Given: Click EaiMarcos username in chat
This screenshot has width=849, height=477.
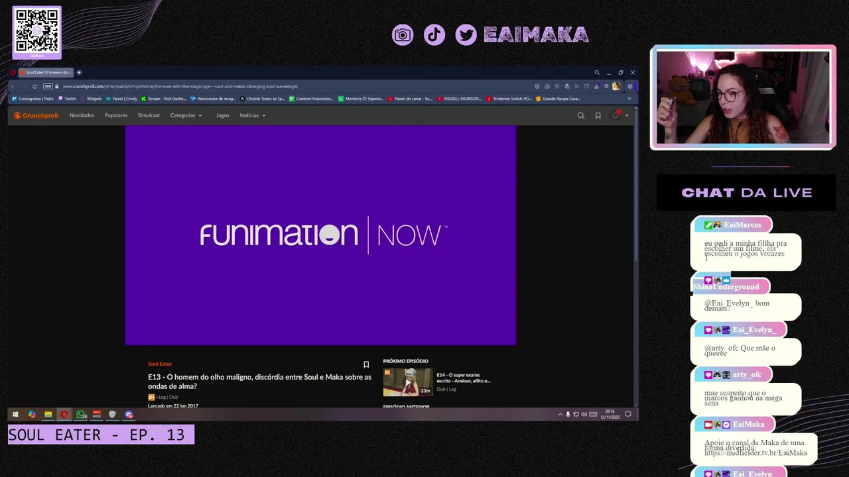Looking at the screenshot, I should 742,225.
